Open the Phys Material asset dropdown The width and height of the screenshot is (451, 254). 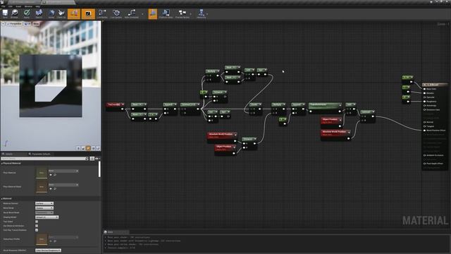pyautogui.click(x=63, y=171)
